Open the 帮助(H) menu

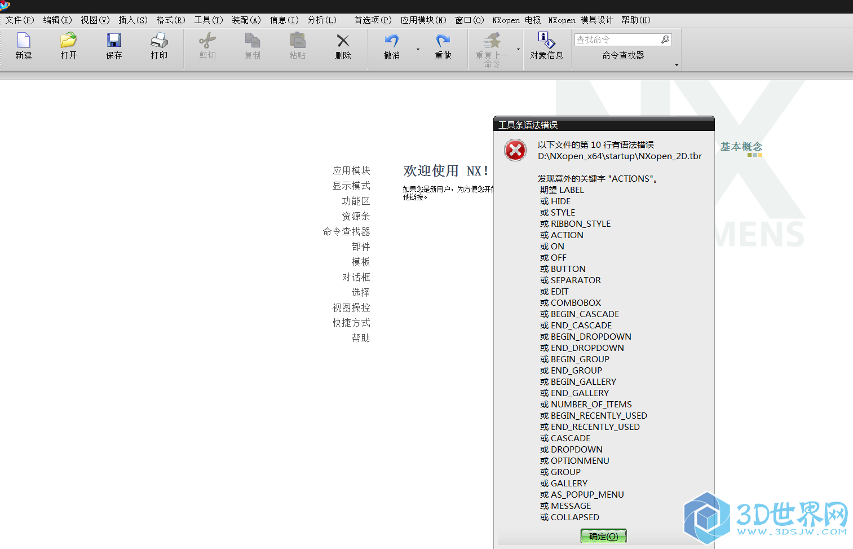(x=636, y=20)
